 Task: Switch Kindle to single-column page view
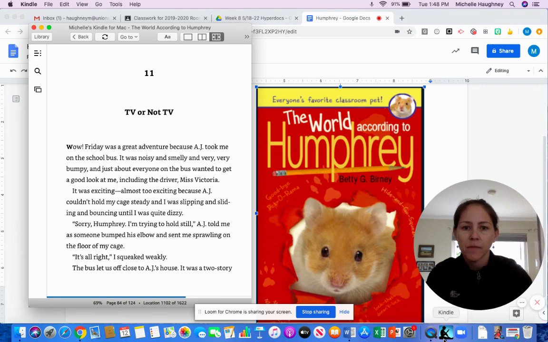(x=188, y=37)
